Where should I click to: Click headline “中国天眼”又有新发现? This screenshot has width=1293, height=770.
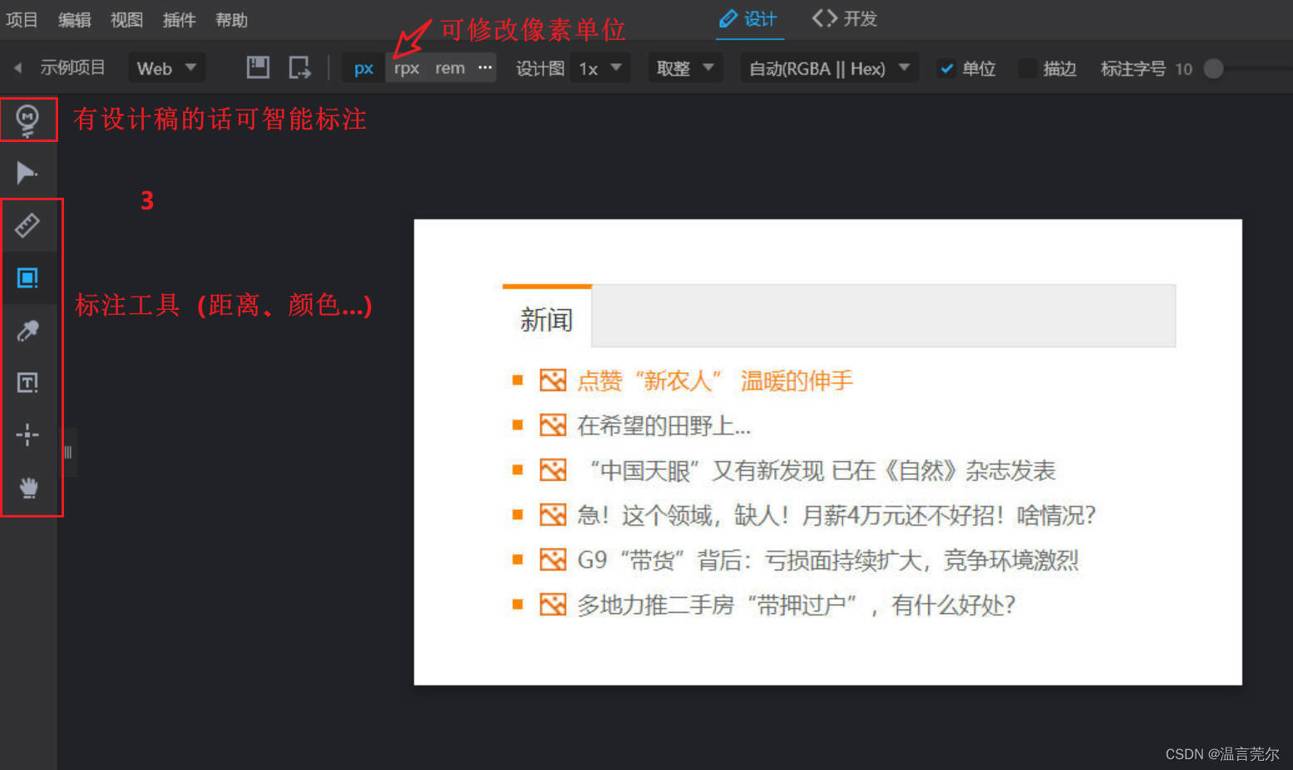(x=822, y=471)
